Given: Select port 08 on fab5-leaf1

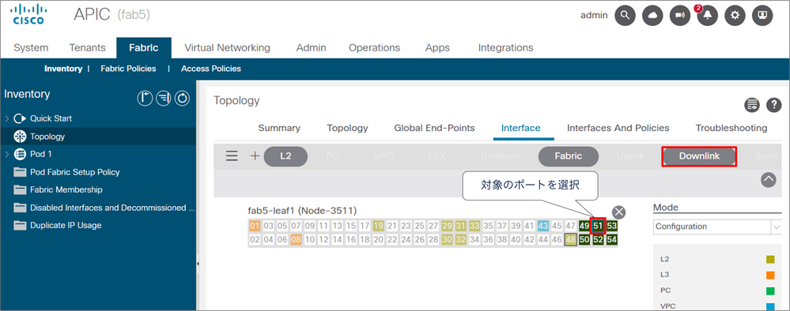Looking at the screenshot, I should pos(296,239).
